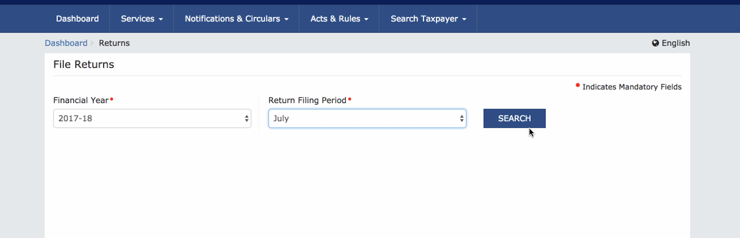
Task: Click the caret arrow beside Services
Action: point(161,19)
